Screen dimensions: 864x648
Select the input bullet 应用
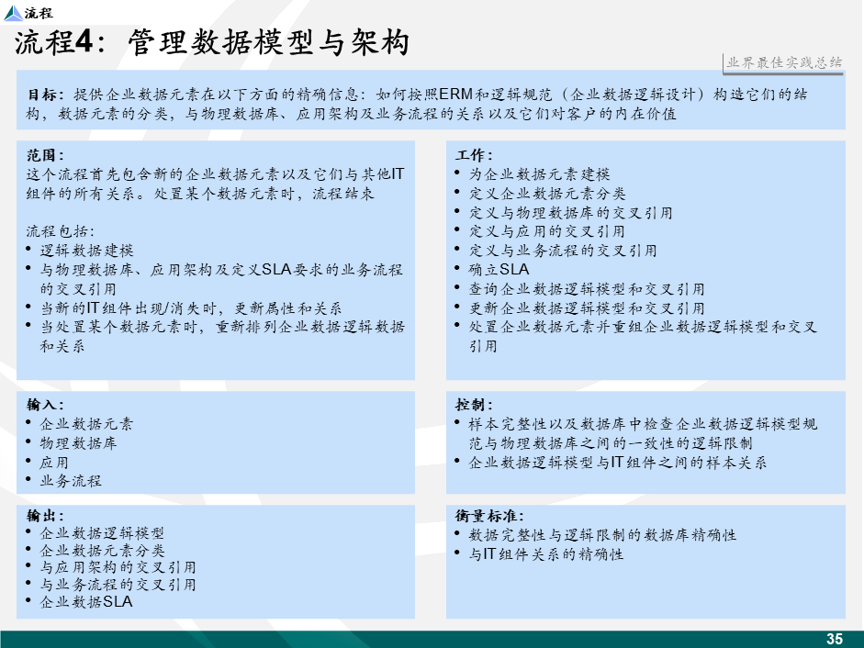(x=54, y=463)
